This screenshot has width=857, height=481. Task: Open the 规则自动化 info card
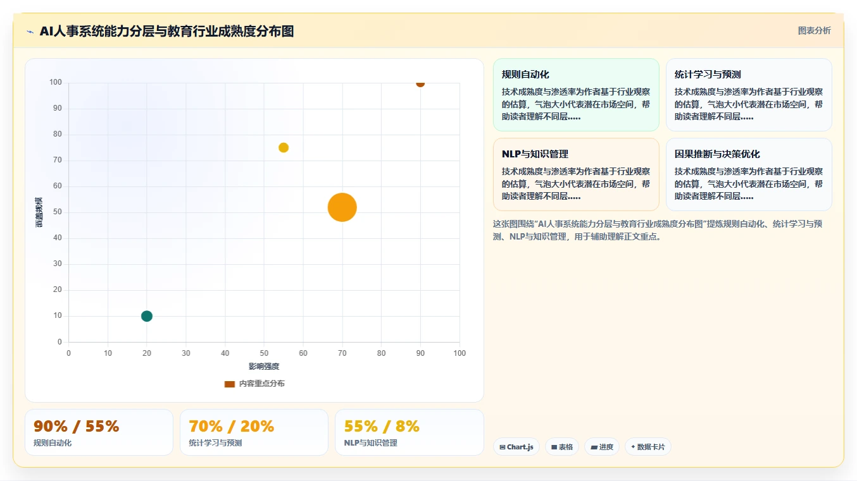(576, 95)
